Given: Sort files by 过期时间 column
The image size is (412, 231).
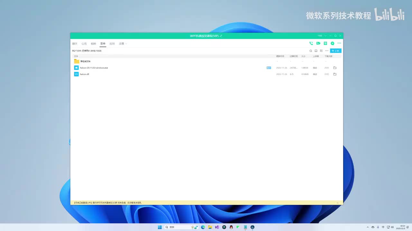Looking at the screenshot, I should coord(294,56).
